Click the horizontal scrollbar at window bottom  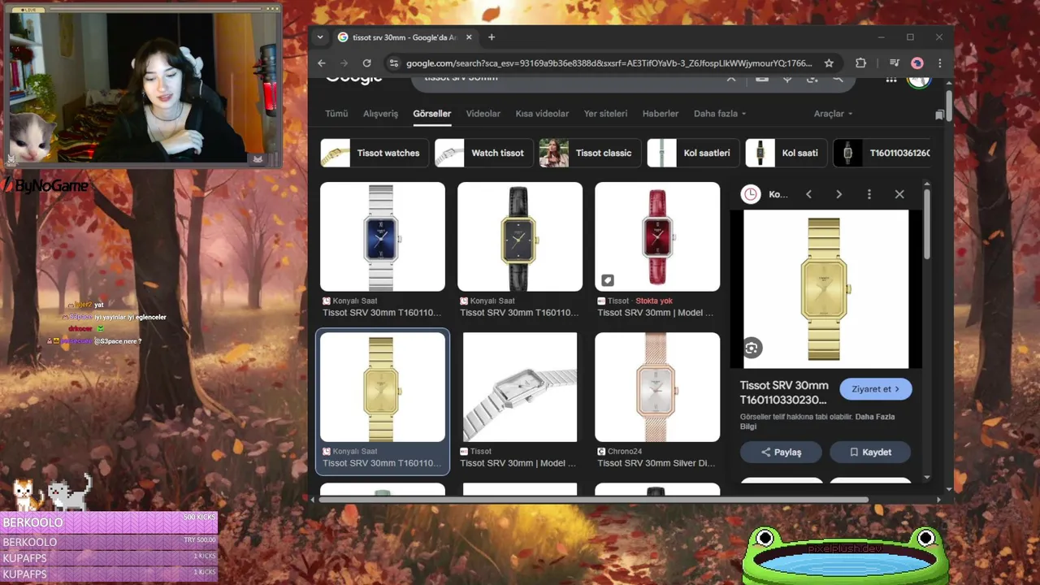tap(595, 500)
